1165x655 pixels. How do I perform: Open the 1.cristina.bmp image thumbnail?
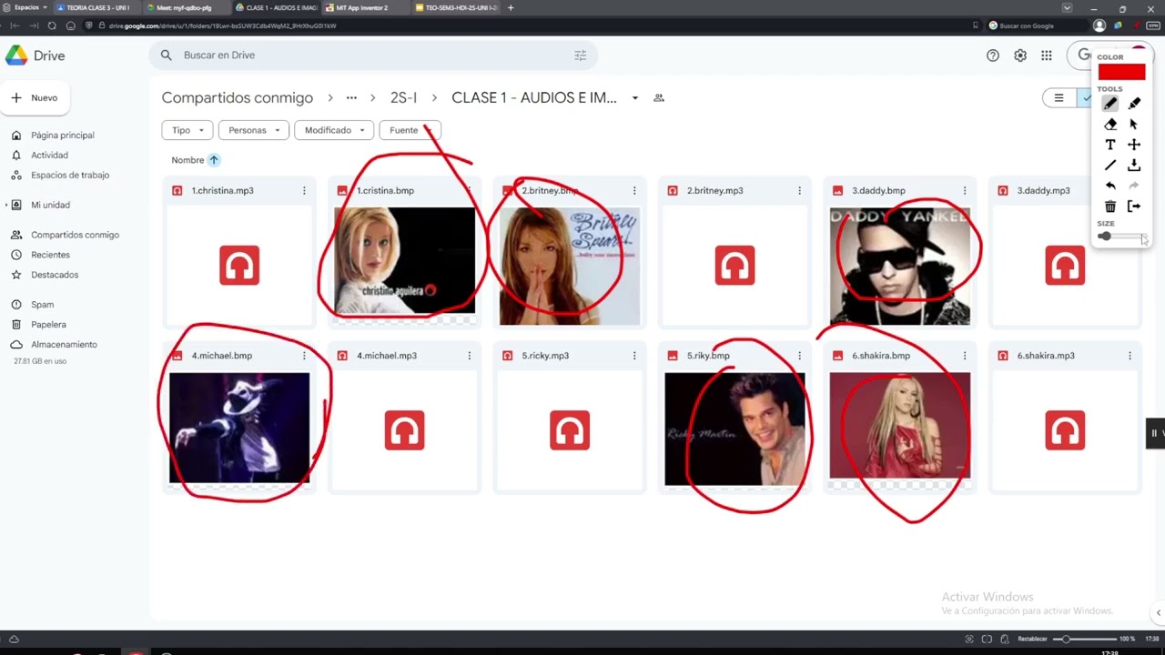click(404, 260)
